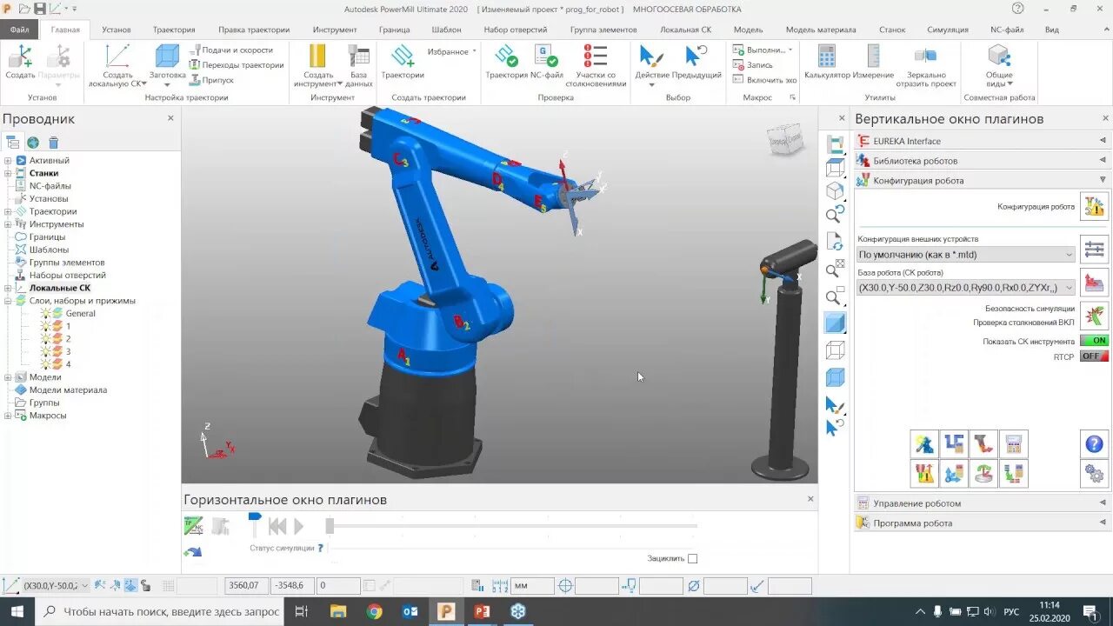Click the Припуск tool

coord(211,80)
